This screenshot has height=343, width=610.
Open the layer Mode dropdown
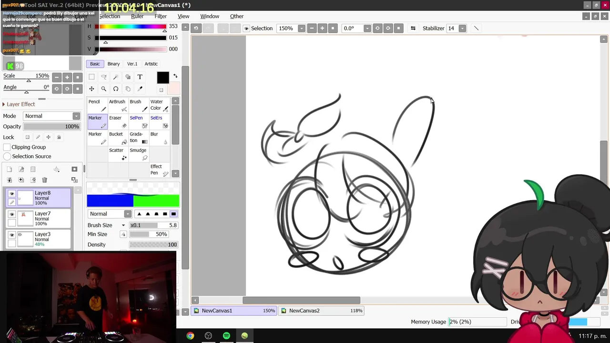[x=76, y=116]
